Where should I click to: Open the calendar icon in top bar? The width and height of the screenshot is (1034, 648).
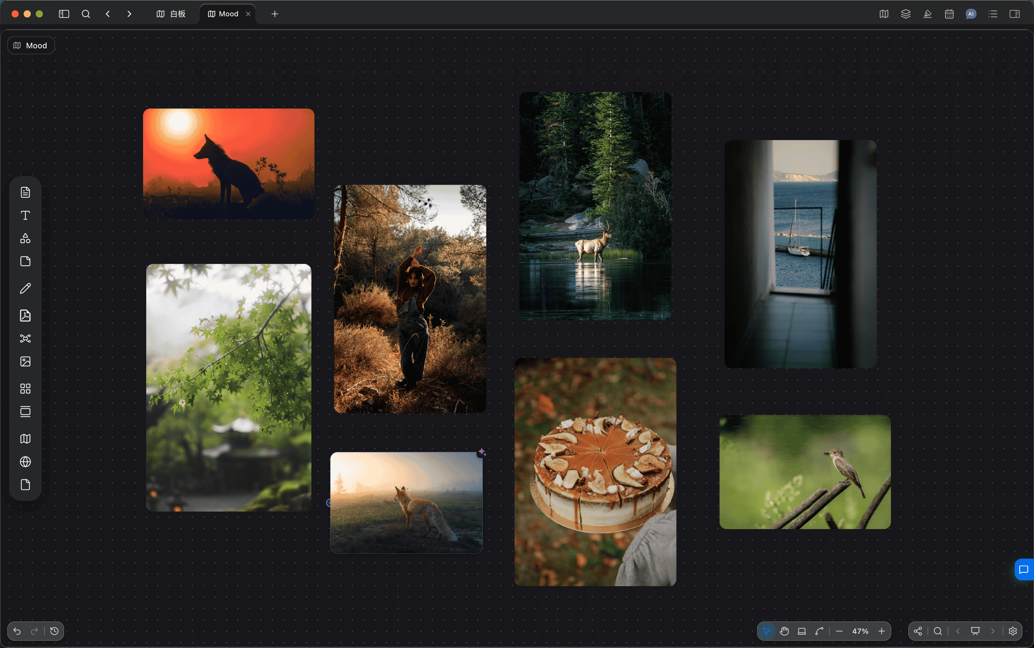(949, 14)
